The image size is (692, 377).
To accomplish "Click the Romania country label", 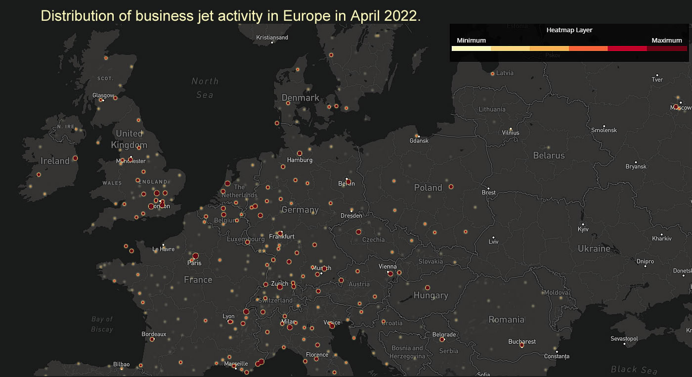I will 506,320.
